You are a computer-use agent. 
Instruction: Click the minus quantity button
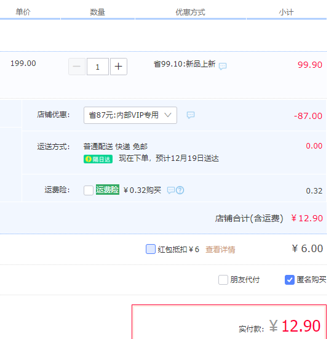click(77, 67)
